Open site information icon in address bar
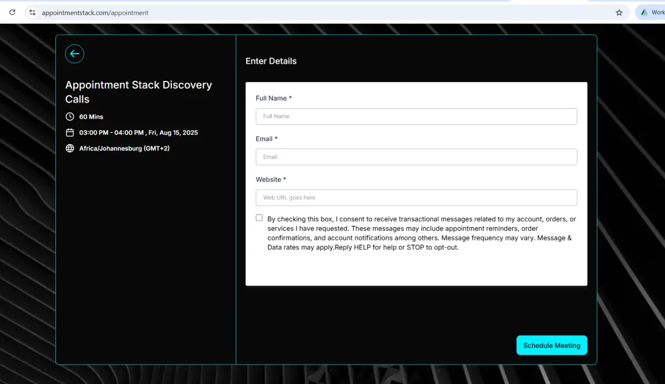This screenshot has width=665, height=384. pyautogui.click(x=32, y=12)
